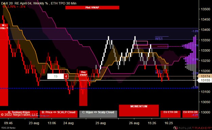The image size is (212, 130).
Task: Click the 13250 price axis label
Action: [x=206, y=61]
